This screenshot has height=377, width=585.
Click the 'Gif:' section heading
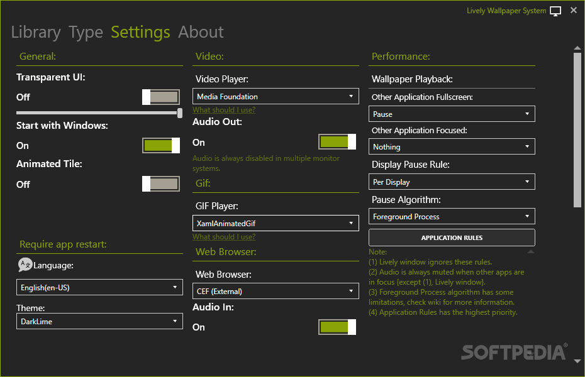click(x=203, y=183)
